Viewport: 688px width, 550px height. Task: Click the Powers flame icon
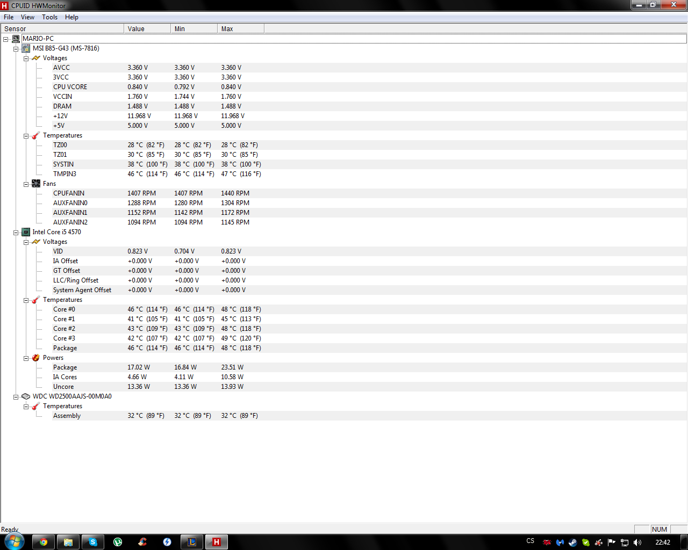click(x=36, y=358)
